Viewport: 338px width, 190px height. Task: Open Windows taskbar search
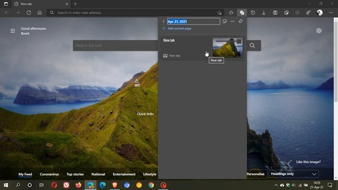tap(18, 185)
